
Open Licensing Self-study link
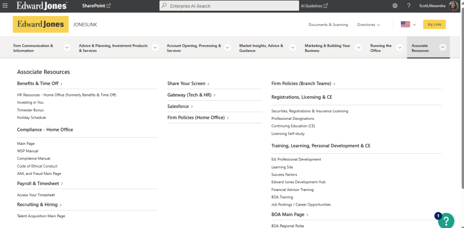[x=288, y=134]
